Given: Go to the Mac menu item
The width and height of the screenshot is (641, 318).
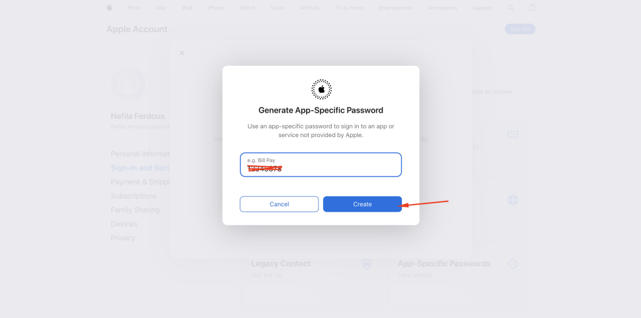Looking at the screenshot, I should pyautogui.click(x=162, y=8).
